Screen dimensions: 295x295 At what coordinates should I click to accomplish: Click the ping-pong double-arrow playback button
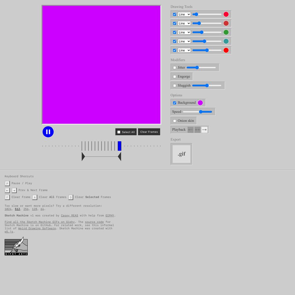(x=197, y=130)
